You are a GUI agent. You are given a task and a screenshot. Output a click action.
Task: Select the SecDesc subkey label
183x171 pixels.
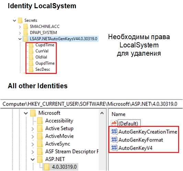click(x=43, y=69)
